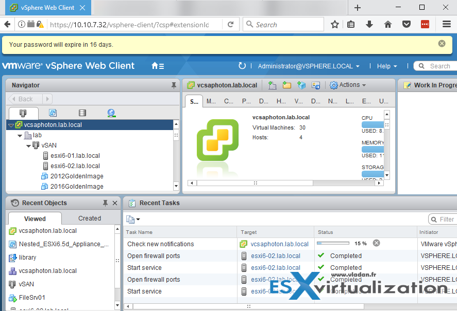Open the Help dropdown menu
Screen dimensions: 457x311
coord(387,66)
